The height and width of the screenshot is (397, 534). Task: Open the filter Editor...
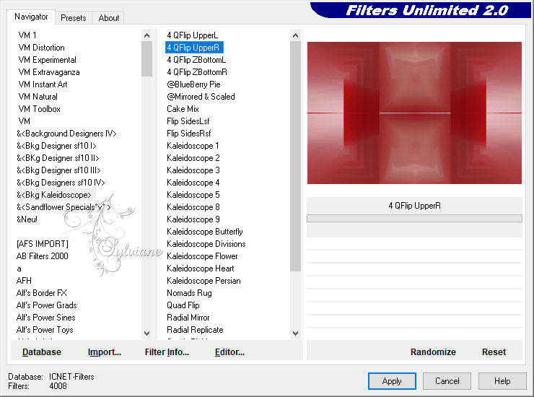point(229,352)
